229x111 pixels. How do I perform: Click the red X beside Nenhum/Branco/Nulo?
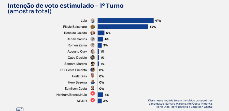click(x=93, y=93)
